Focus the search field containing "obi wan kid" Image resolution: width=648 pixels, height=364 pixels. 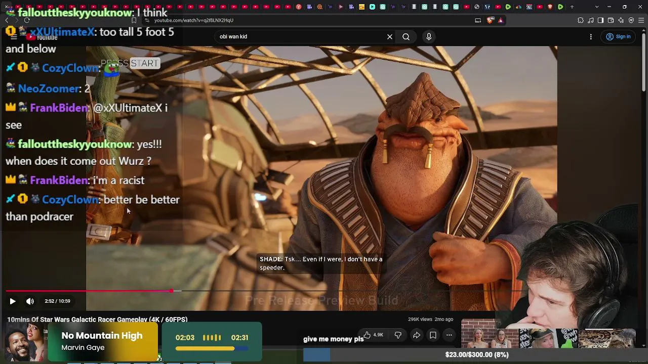click(x=301, y=36)
